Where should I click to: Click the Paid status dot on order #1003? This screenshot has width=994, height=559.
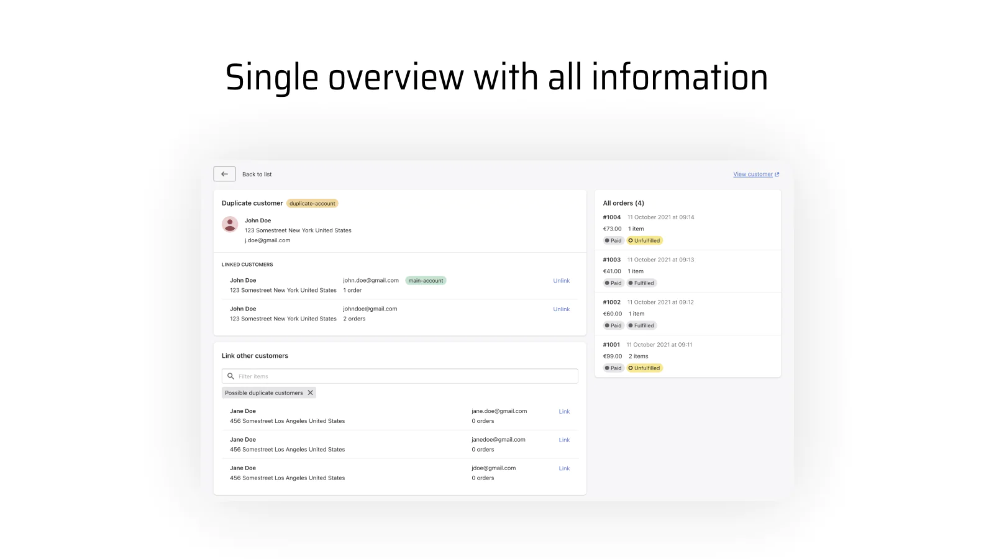click(x=607, y=283)
